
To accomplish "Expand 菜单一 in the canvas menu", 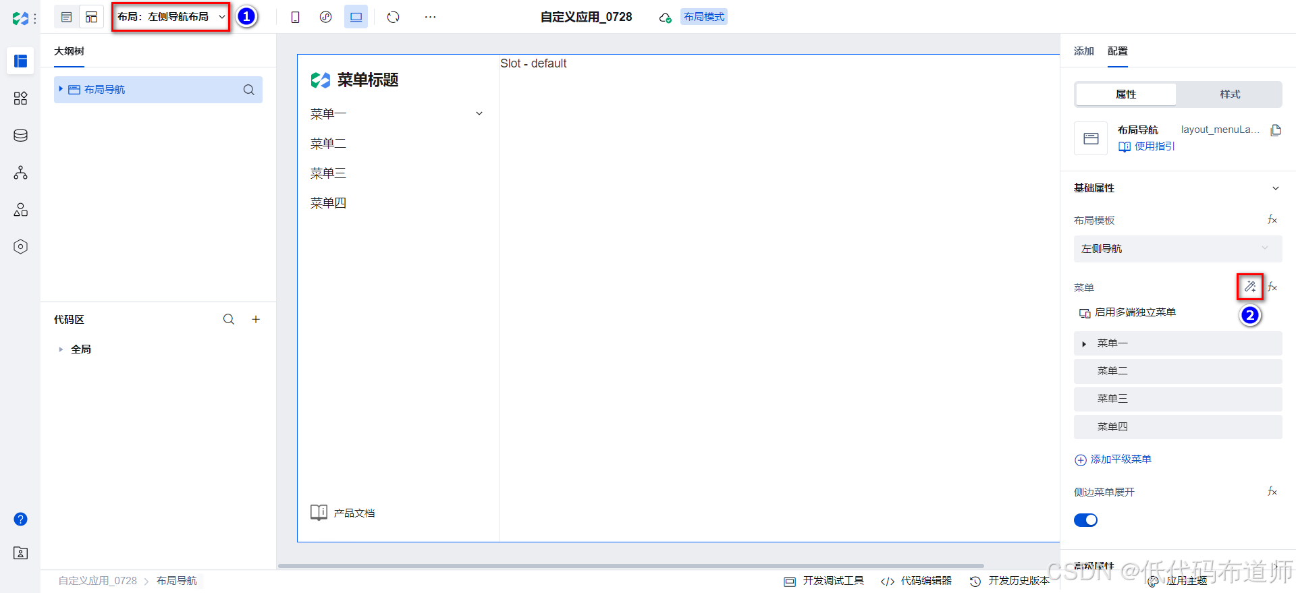I will click(x=479, y=114).
